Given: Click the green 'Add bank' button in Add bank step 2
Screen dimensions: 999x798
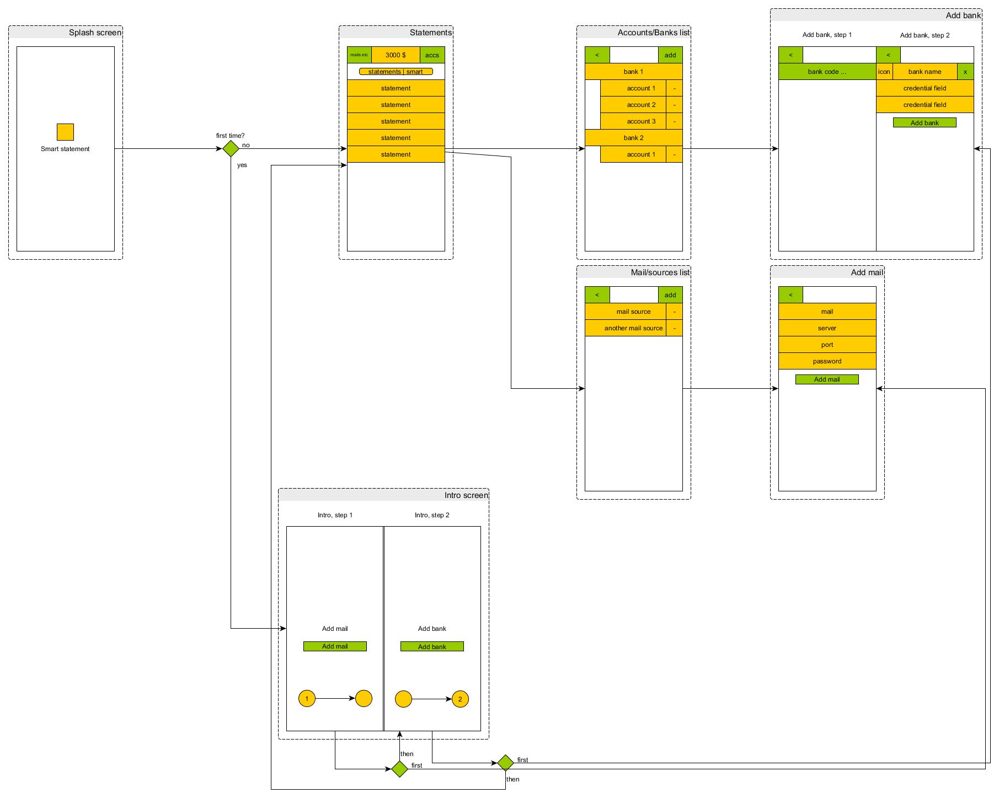Looking at the screenshot, I should (x=925, y=122).
